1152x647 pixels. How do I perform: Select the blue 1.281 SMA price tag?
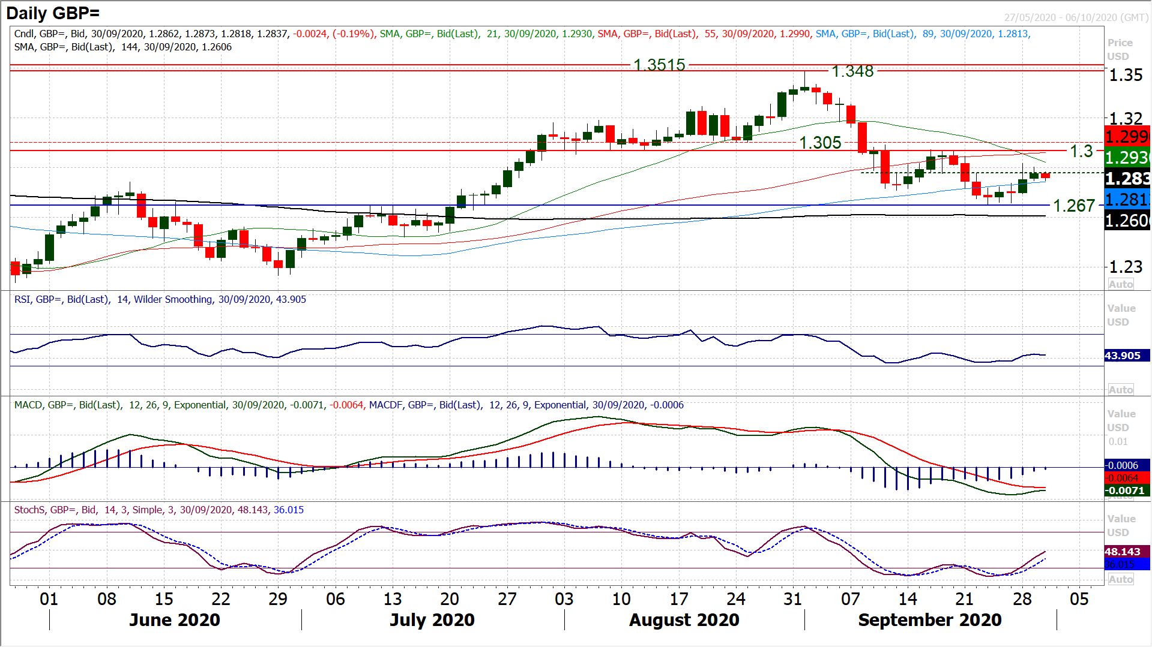click(1126, 199)
